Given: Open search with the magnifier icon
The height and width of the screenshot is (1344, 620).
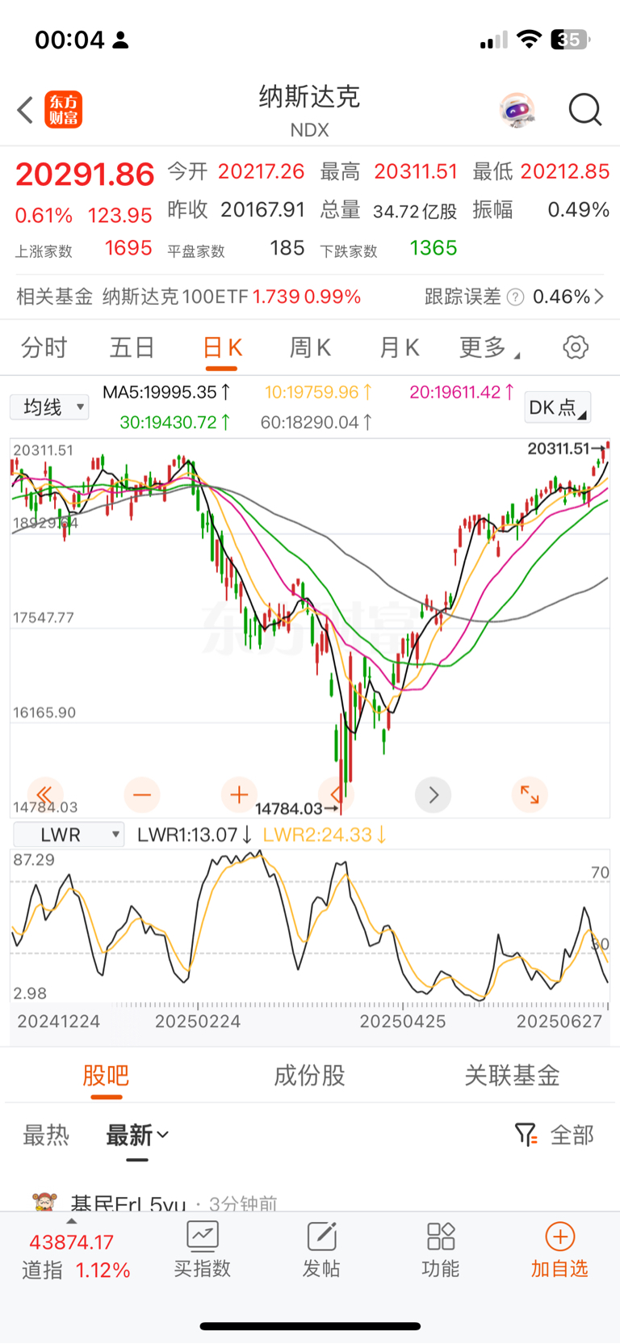Looking at the screenshot, I should (x=585, y=110).
